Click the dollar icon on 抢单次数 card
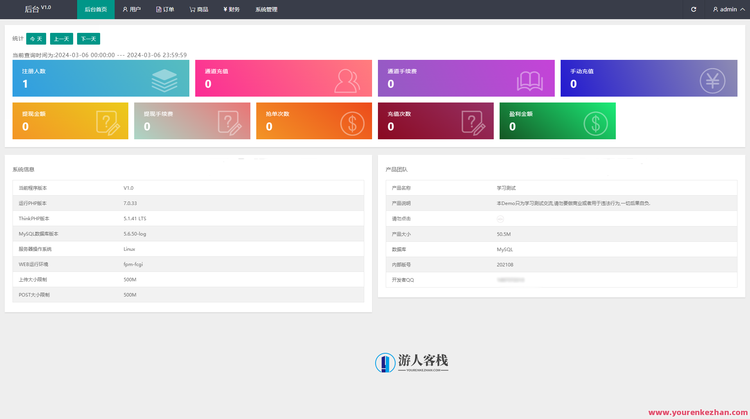Viewport: 750px width, 419px height. 352,124
